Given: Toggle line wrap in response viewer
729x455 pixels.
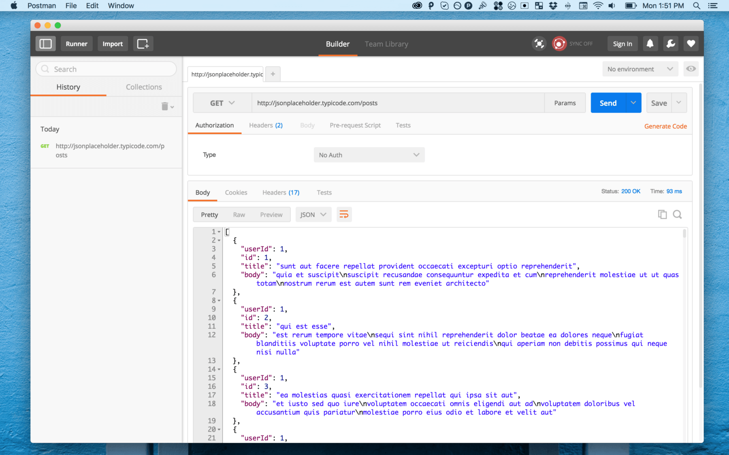Looking at the screenshot, I should (344, 214).
